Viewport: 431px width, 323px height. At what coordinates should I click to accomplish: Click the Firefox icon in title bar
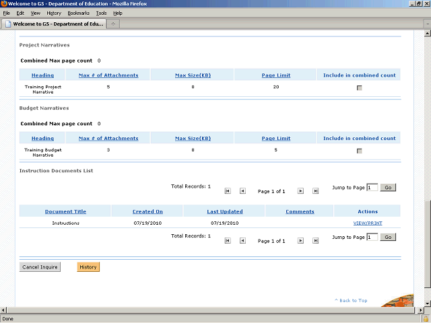pyautogui.click(x=4, y=3)
